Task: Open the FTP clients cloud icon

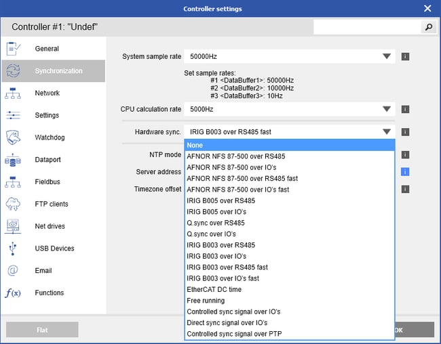Action: [x=13, y=204]
